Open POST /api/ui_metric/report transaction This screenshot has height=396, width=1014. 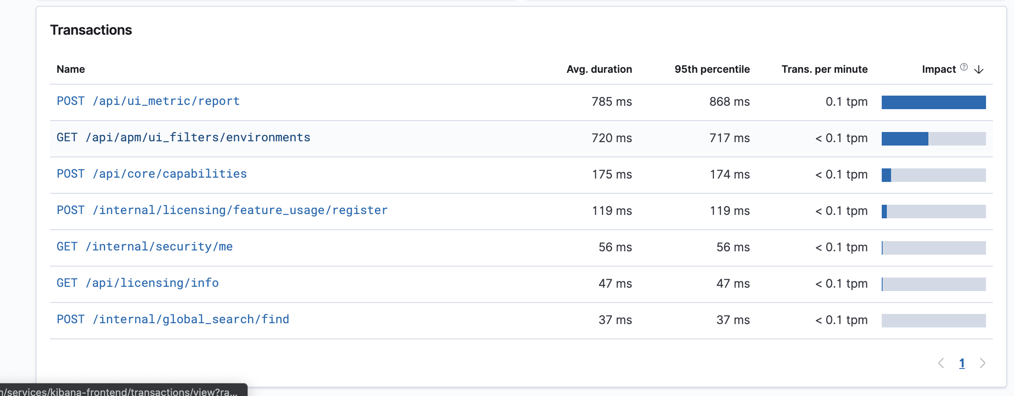point(148,101)
